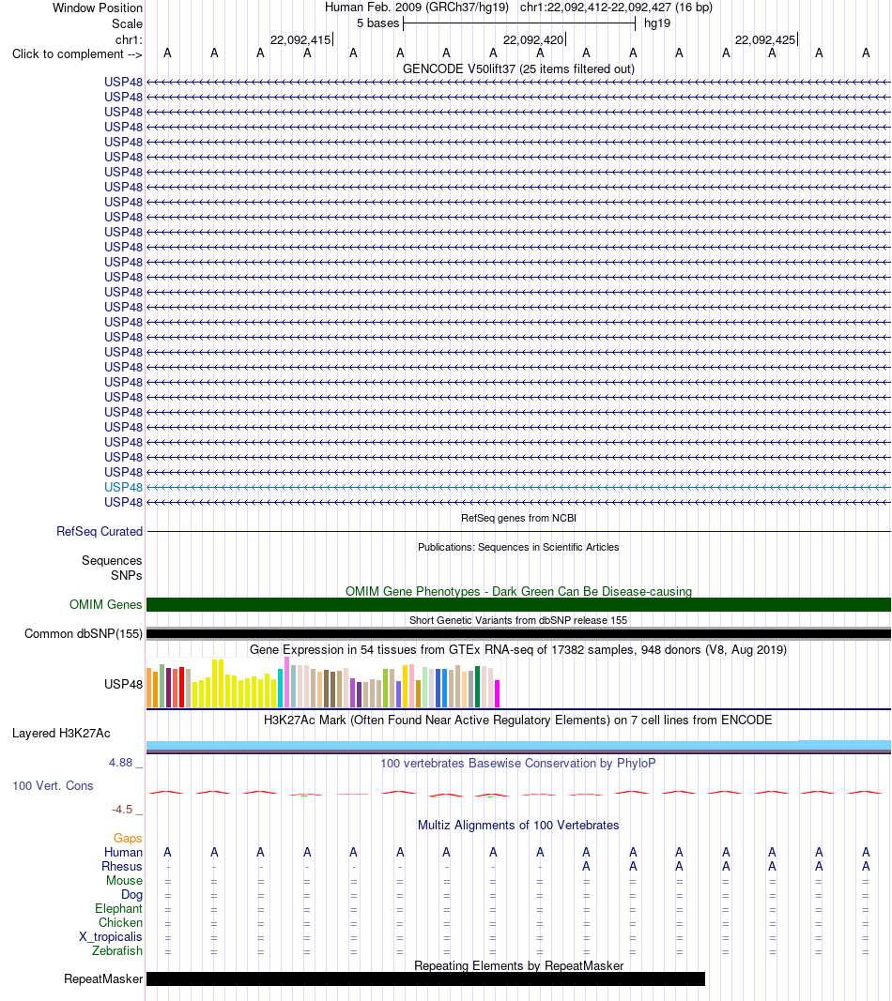Click the USP48 label beside GTEx chart
The image size is (892, 1001).
123,684
